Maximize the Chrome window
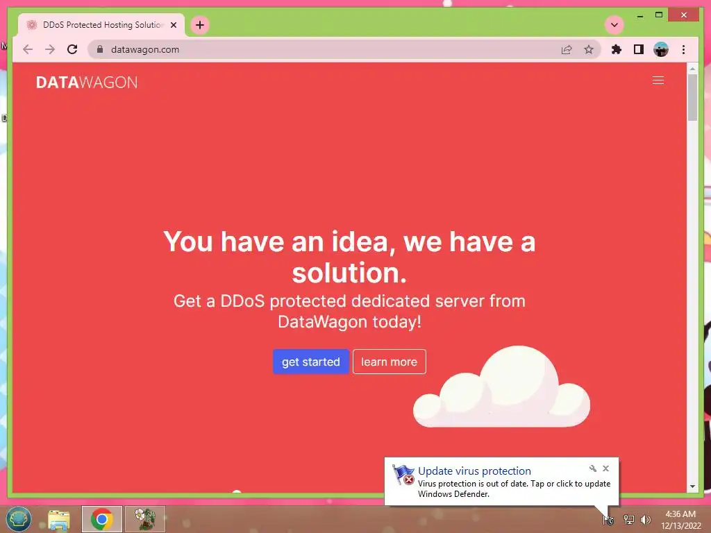Screen dimensions: 711x533 659,15
